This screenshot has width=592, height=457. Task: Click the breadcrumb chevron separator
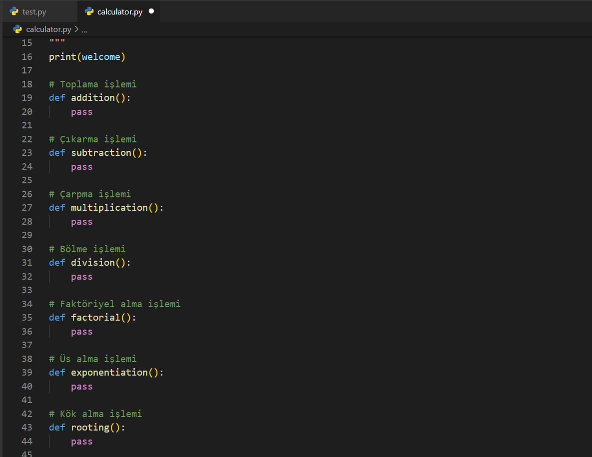(76, 29)
